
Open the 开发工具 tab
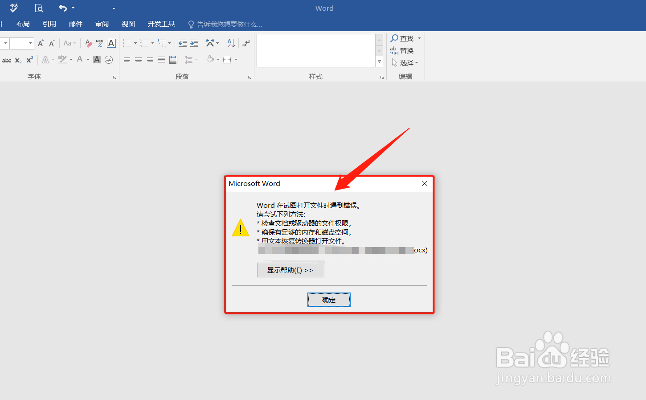click(161, 24)
